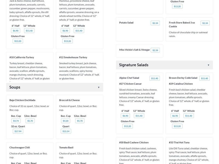This screenshot has width=219, height=164.
Task: Select Baja Chicken Enchilada 12oz. Bowl $5.70
Action: pyautogui.click(x=30, y=121)
